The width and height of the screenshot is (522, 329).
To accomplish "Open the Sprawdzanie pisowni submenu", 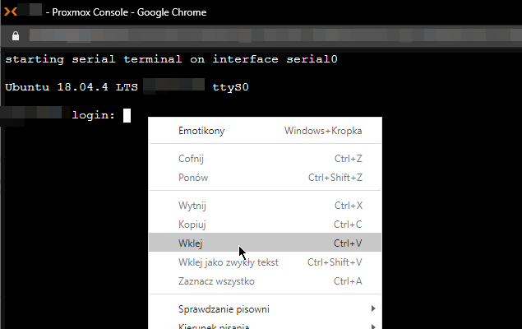I will pyautogui.click(x=224, y=309).
